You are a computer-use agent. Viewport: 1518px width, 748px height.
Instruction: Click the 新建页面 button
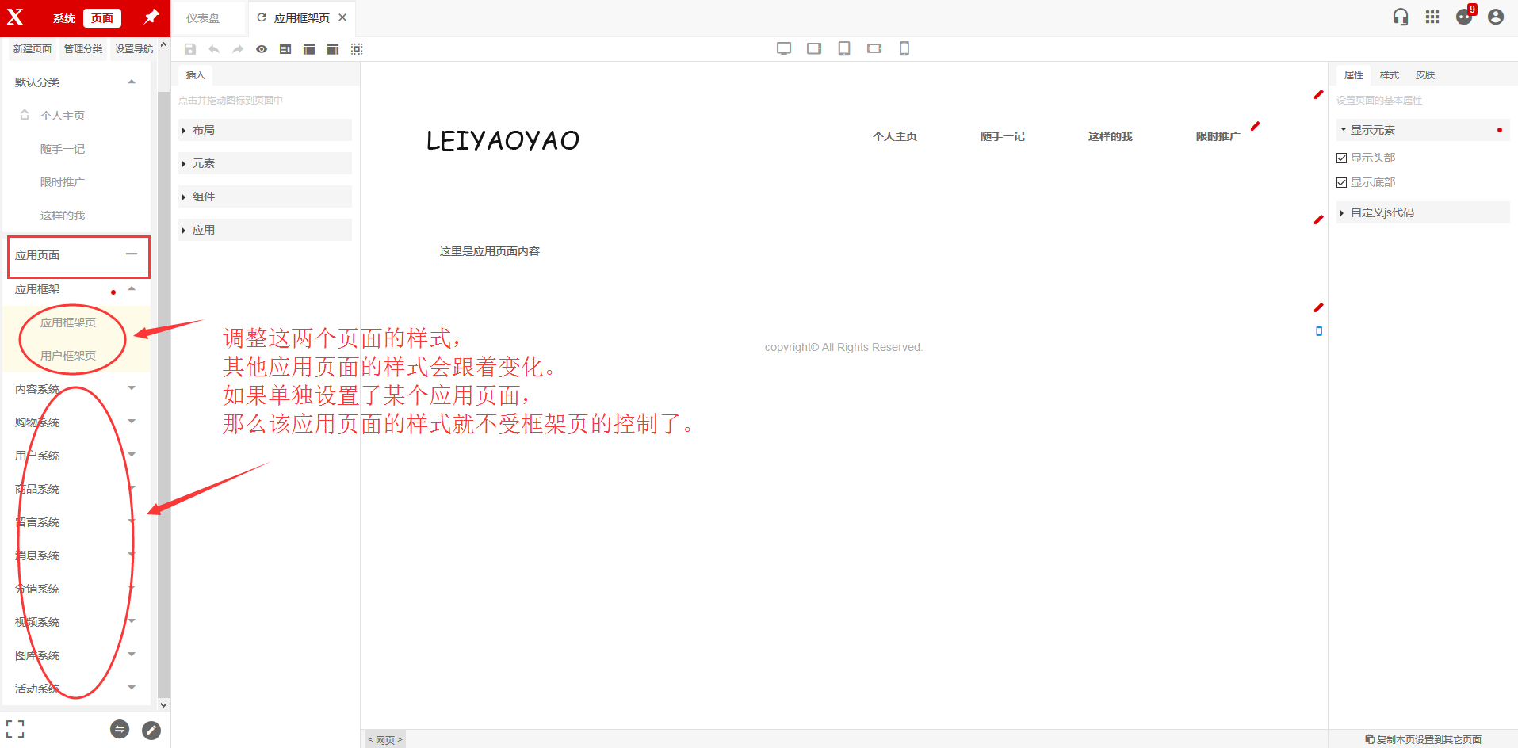[33, 49]
